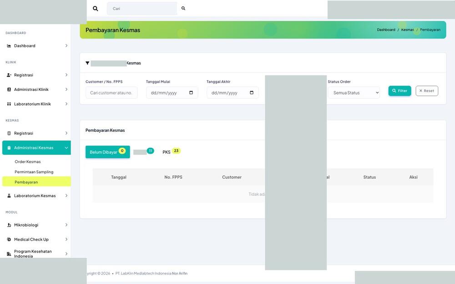
Task: Click the small search icon beside Cari field
Action: (183, 8)
